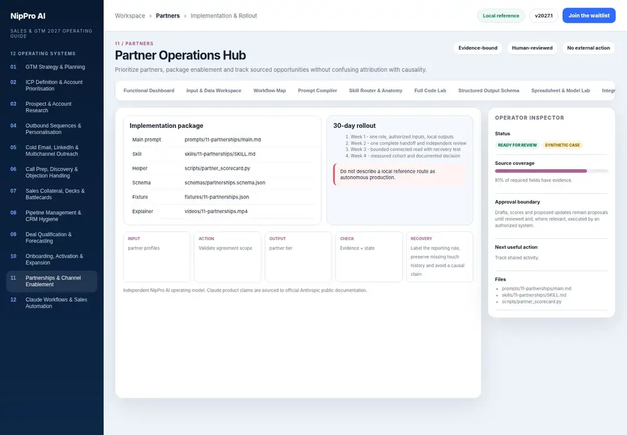Click the Human-reviewed chip
The image size is (627, 435).
coord(532,48)
